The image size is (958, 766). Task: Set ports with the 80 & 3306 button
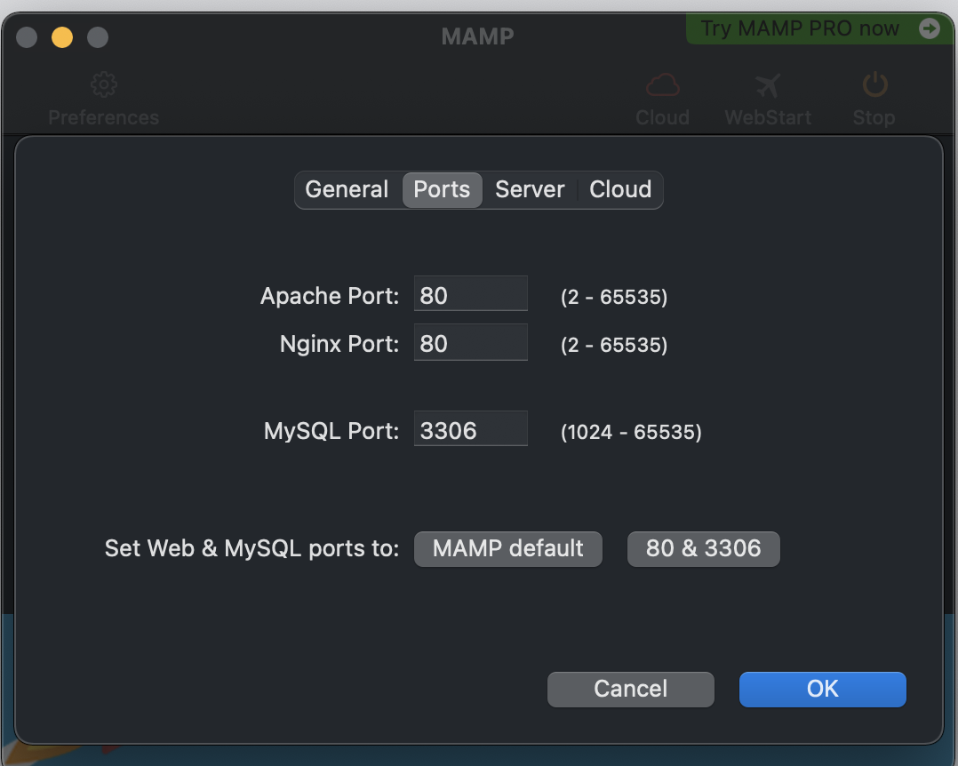coord(703,549)
